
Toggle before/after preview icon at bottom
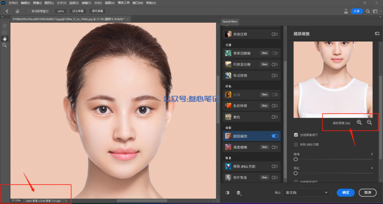point(227,193)
